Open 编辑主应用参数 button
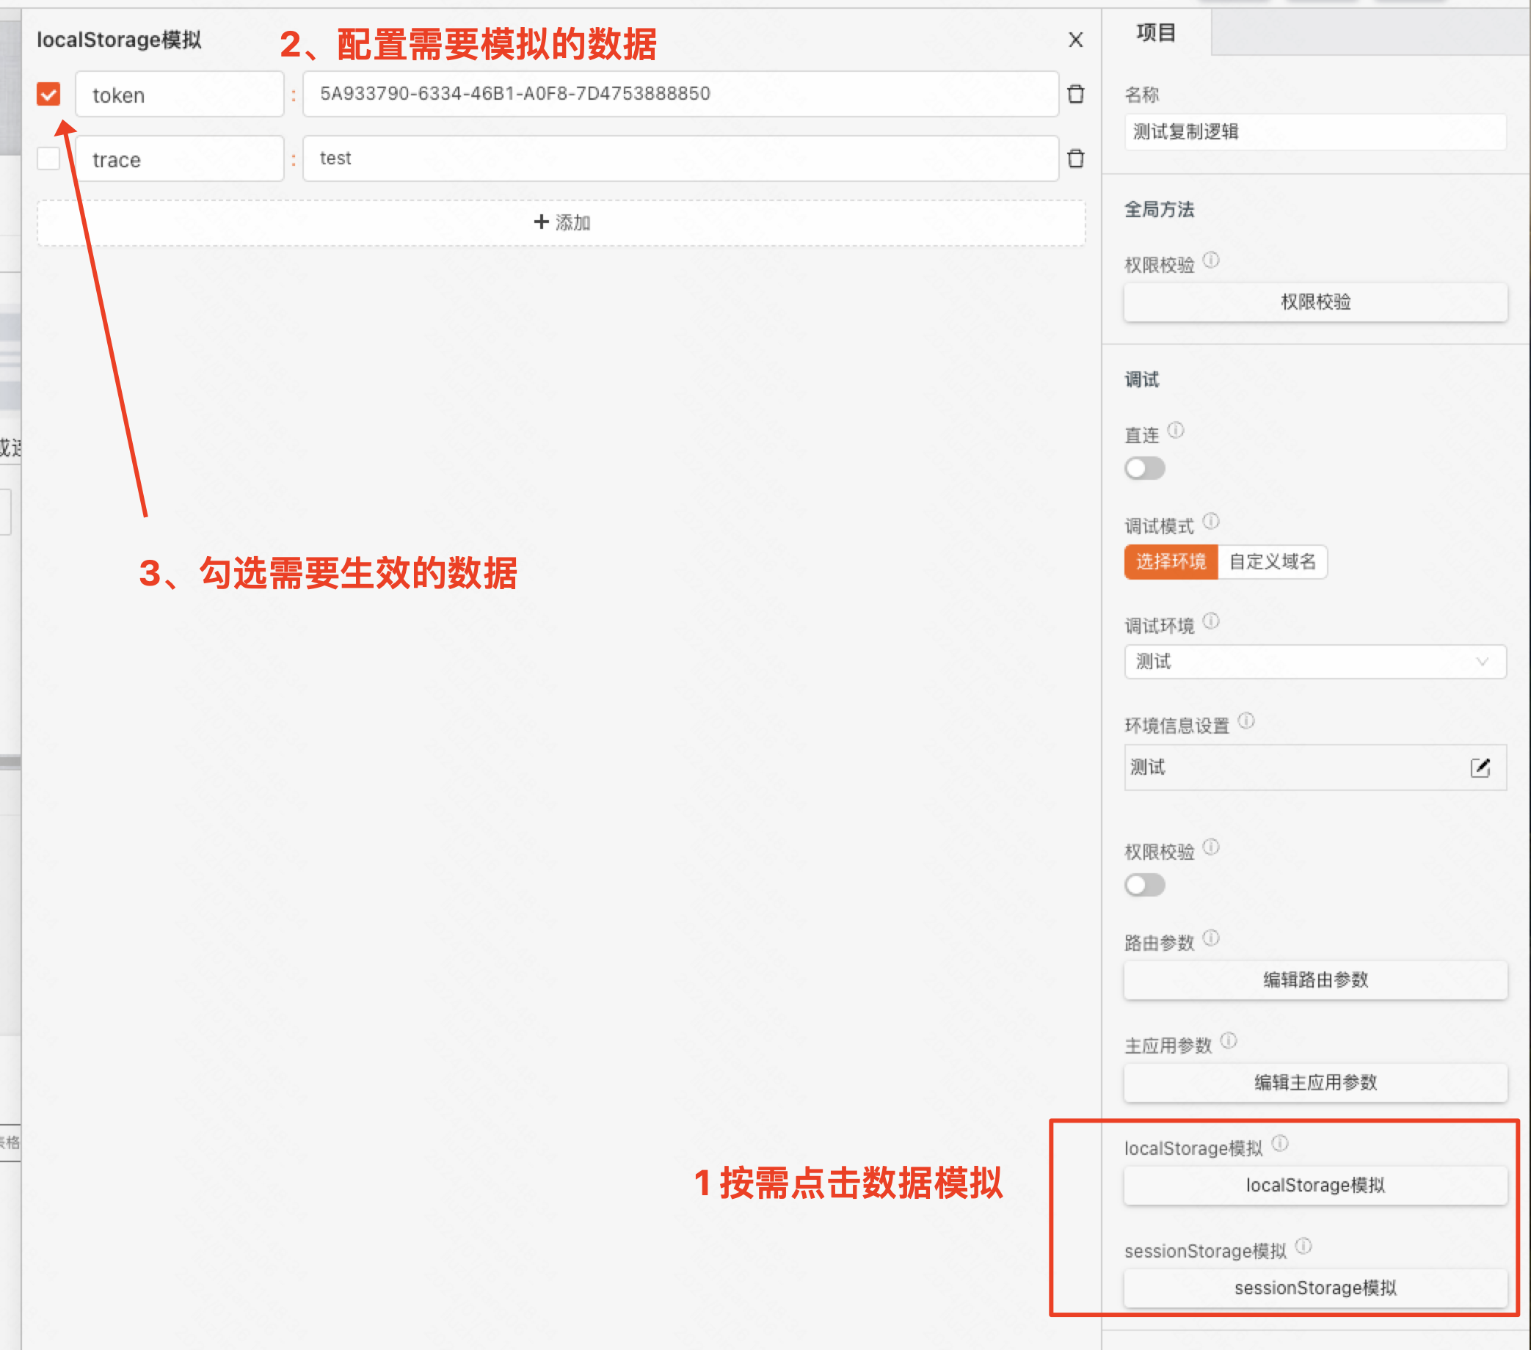This screenshot has height=1350, width=1531. [x=1315, y=1083]
